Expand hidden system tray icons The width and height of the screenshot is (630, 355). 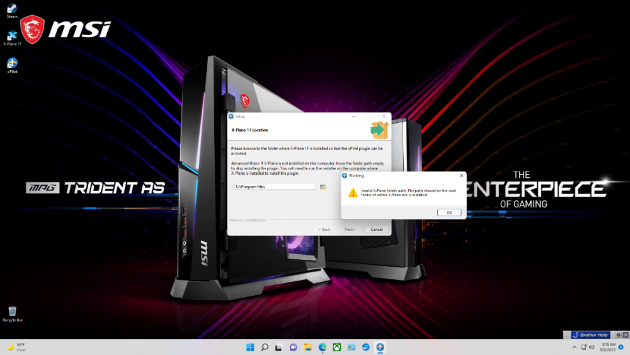(x=574, y=347)
